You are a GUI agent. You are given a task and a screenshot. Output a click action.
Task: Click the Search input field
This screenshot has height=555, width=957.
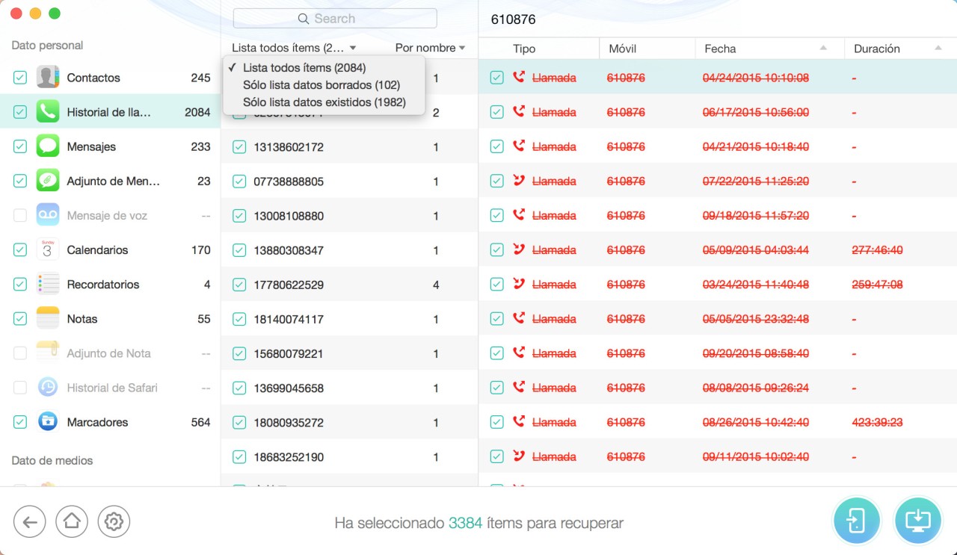[335, 19]
